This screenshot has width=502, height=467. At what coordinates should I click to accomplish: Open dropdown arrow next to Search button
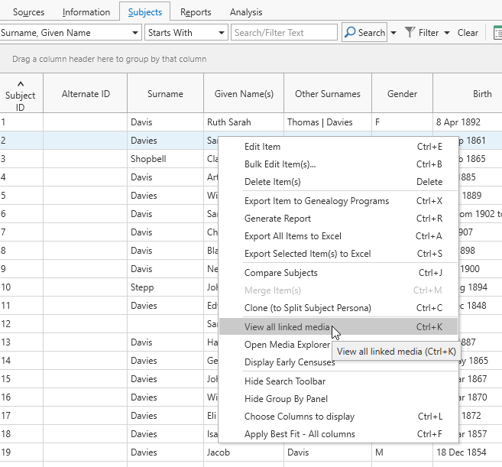pos(394,33)
